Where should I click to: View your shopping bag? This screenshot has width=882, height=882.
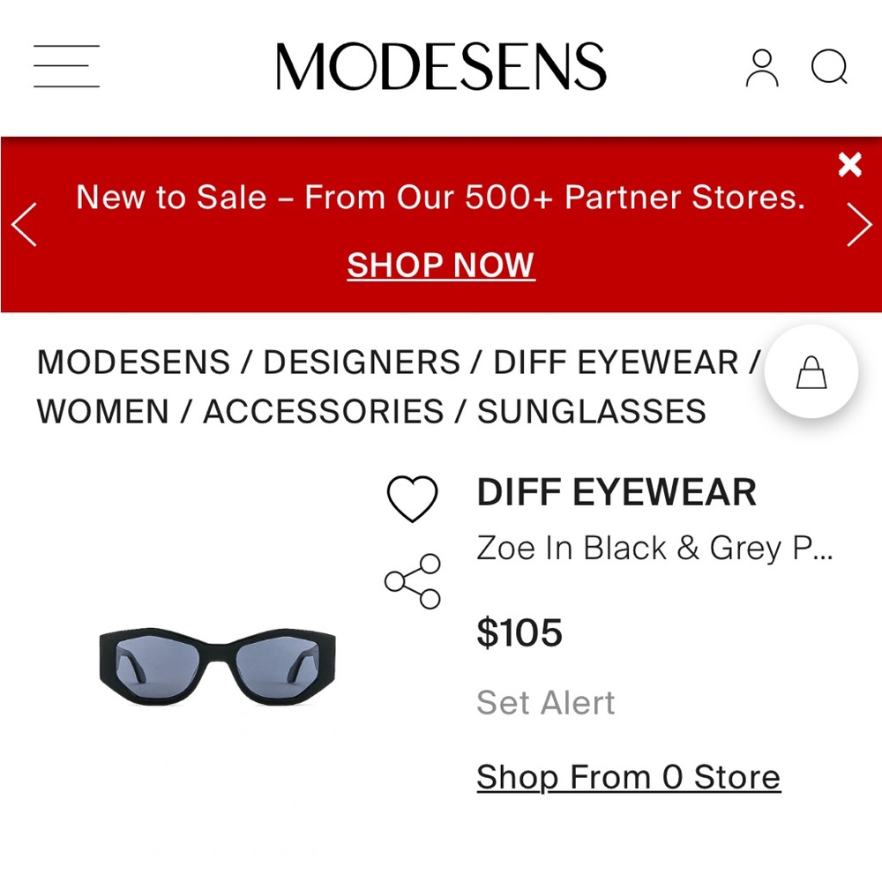[x=811, y=371]
